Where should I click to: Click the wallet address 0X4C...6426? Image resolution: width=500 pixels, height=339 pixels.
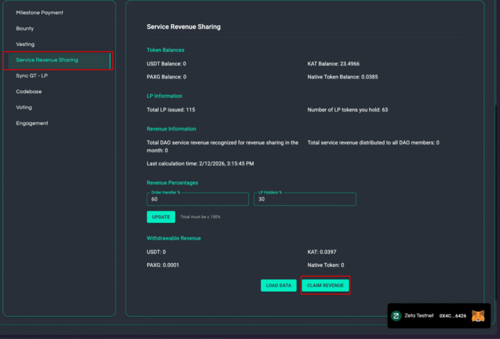(x=453, y=316)
